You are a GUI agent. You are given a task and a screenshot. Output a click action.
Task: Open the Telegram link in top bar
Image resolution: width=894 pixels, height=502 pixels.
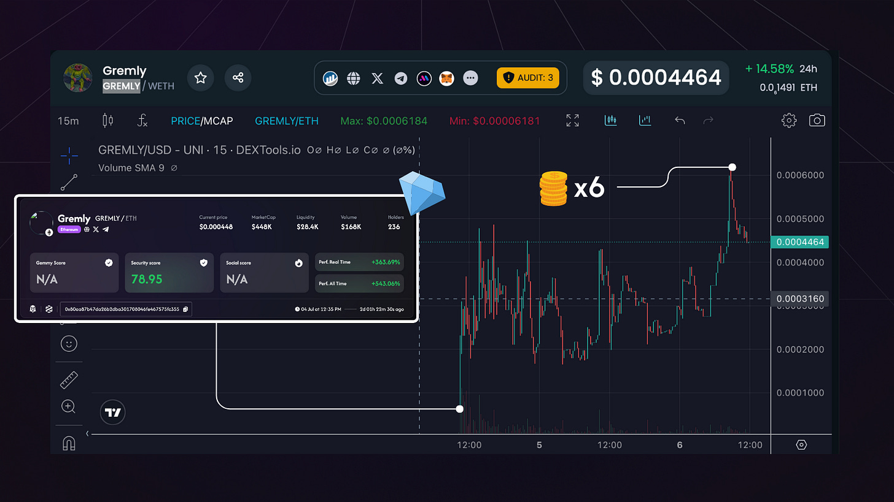pyautogui.click(x=401, y=78)
